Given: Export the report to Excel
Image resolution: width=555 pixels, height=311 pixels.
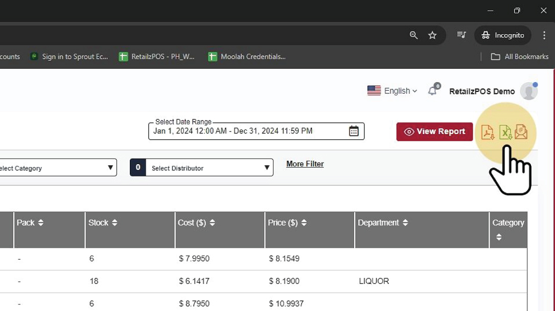Looking at the screenshot, I should [x=505, y=133].
